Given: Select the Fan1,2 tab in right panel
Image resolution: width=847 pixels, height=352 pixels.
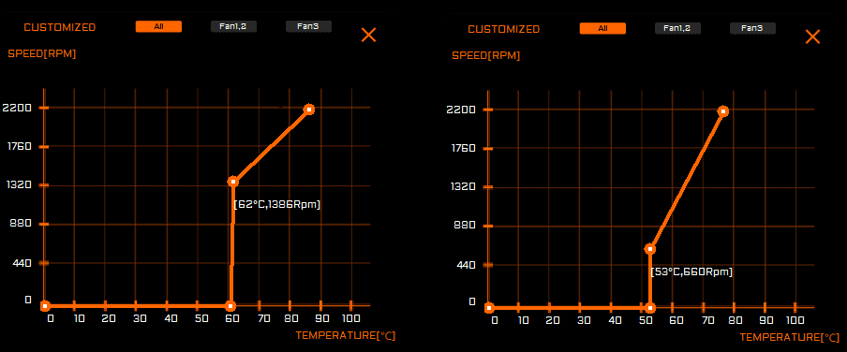Looking at the screenshot, I should pos(677,28).
